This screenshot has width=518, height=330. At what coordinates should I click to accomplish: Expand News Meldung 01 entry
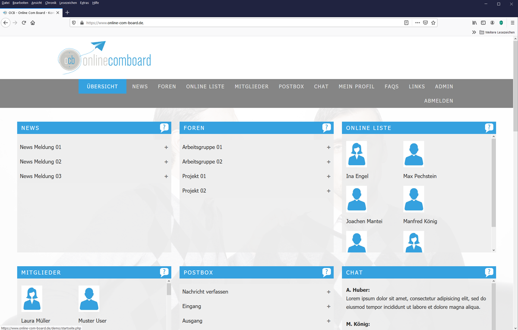pyautogui.click(x=166, y=148)
